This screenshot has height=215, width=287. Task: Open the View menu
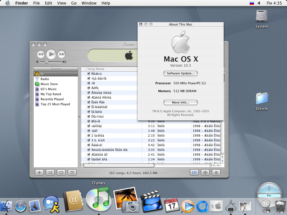pos(62,3)
